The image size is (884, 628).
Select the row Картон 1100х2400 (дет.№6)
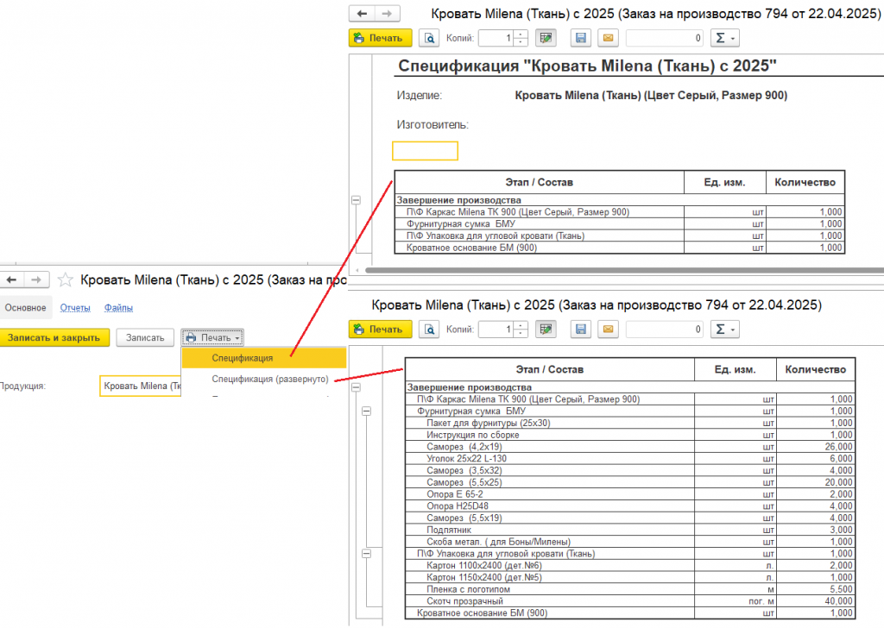[x=629, y=566]
